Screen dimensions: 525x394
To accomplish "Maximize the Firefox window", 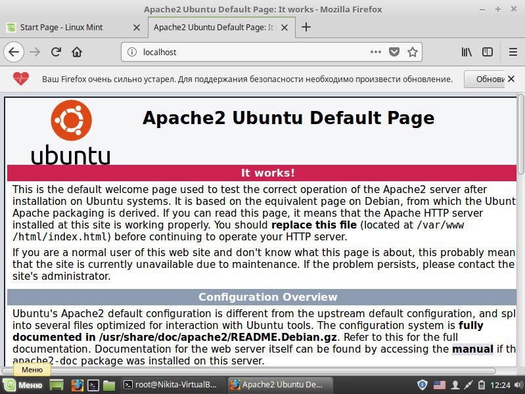I will coord(498,9).
